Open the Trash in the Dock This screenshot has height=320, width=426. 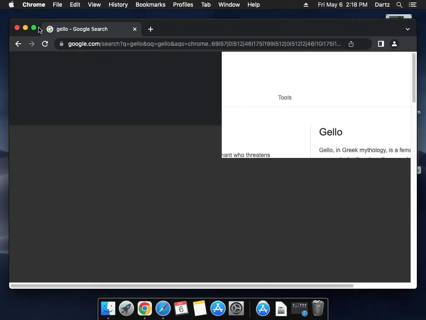point(317,308)
